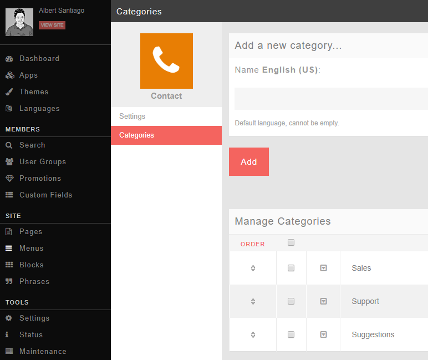428x360 pixels.
Task: Click the Dashboard icon in sidebar
Action: 9,59
